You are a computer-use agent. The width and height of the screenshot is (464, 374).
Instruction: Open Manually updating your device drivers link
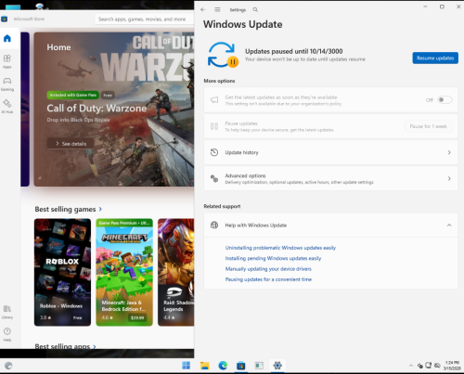pyautogui.click(x=268, y=268)
